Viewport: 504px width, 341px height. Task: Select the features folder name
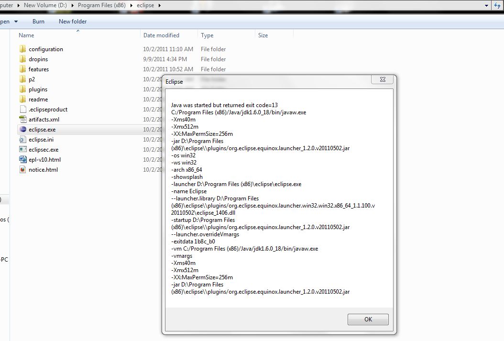(39, 69)
